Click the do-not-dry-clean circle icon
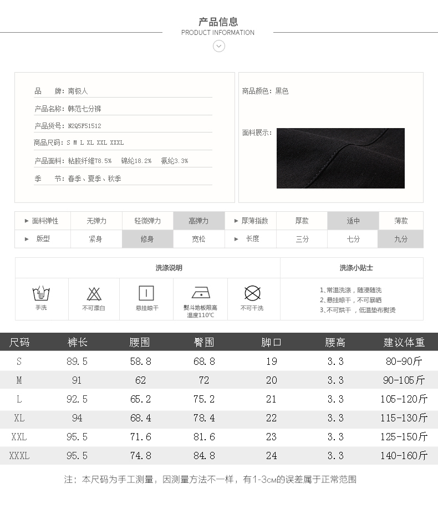Screen dimensions: 438x509 pos(252,293)
